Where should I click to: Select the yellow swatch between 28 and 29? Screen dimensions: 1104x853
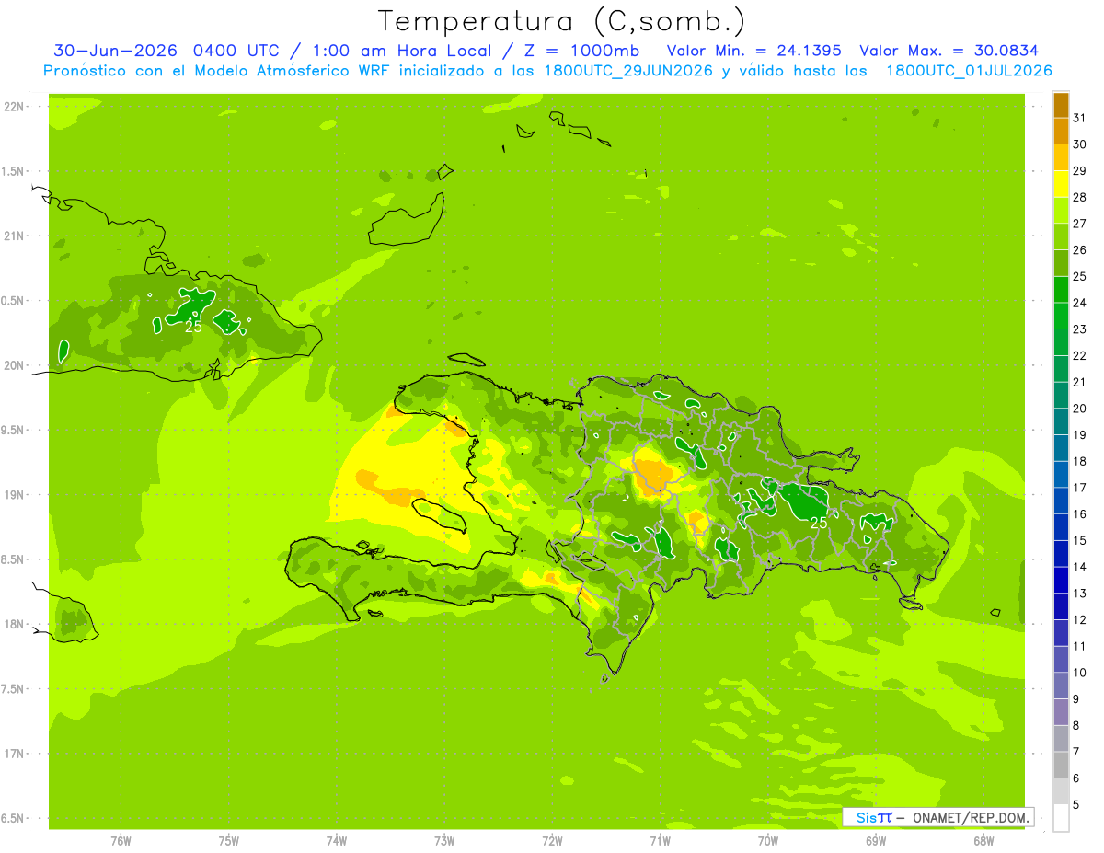[x=1061, y=184]
